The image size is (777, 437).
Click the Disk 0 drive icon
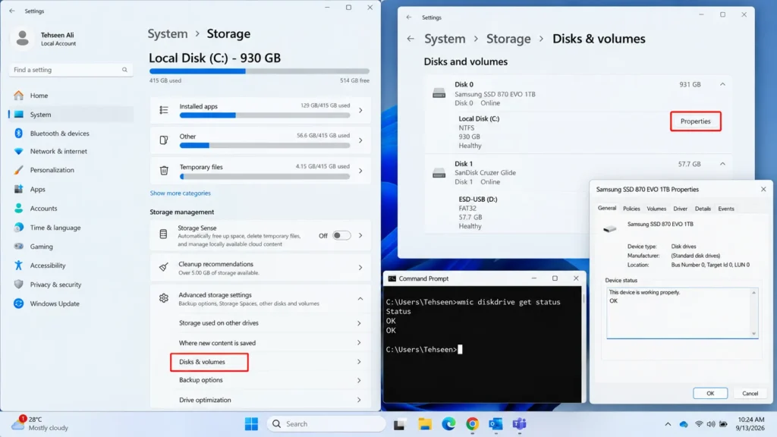point(439,93)
